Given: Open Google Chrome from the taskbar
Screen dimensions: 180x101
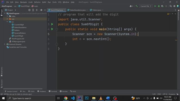Looking at the screenshot, I should [x=66, y=98].
